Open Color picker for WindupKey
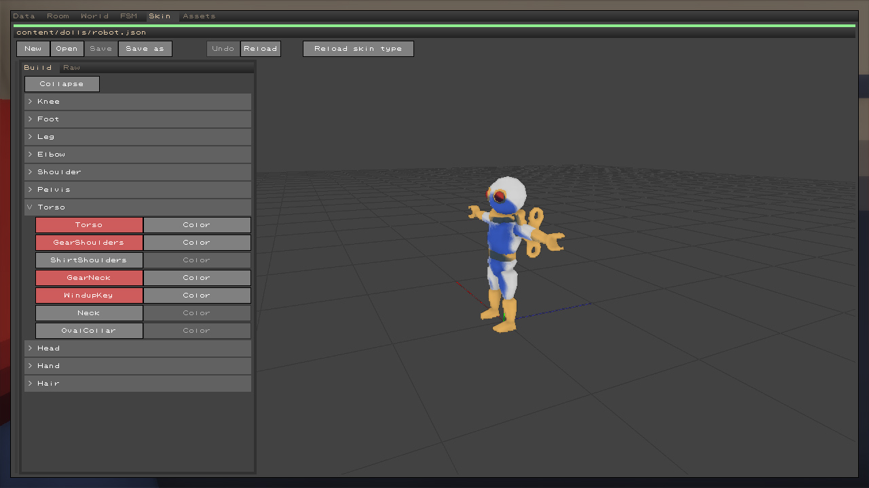Viewport: 869px width, 488px height. point(197,296)
